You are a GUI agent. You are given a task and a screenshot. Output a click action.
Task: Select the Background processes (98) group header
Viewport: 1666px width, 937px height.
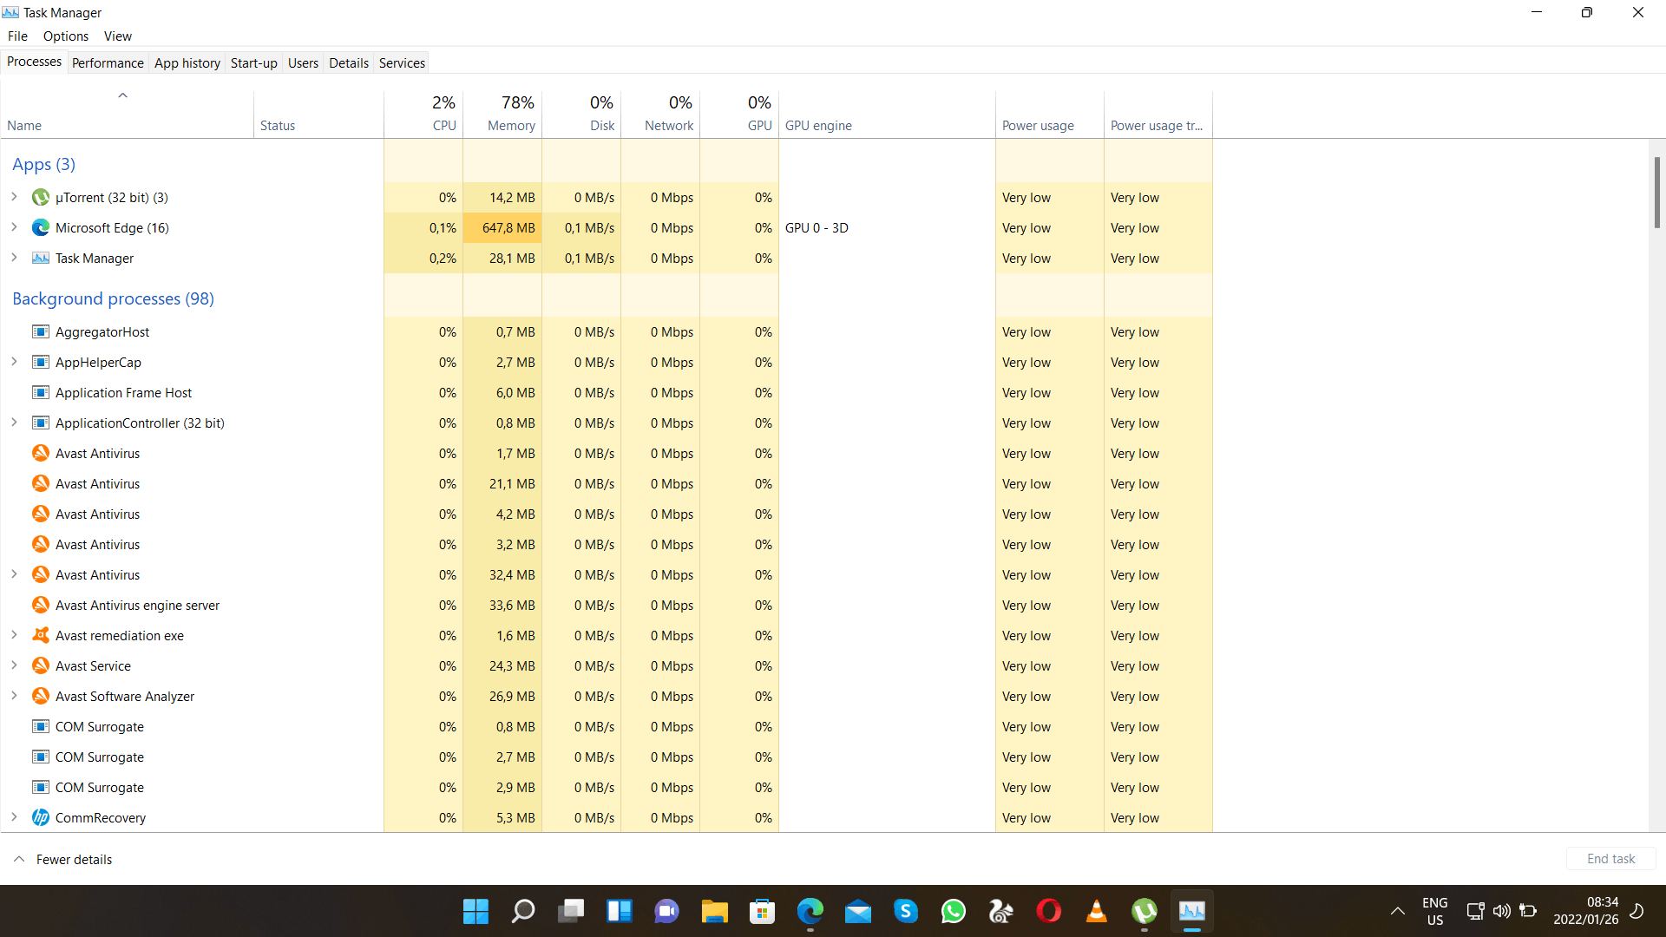coord(113,298)
